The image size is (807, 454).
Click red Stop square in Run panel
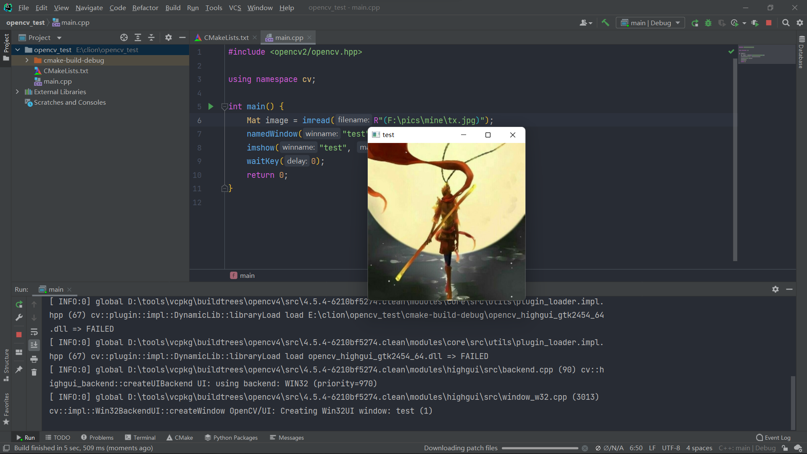tap(19, 335)
